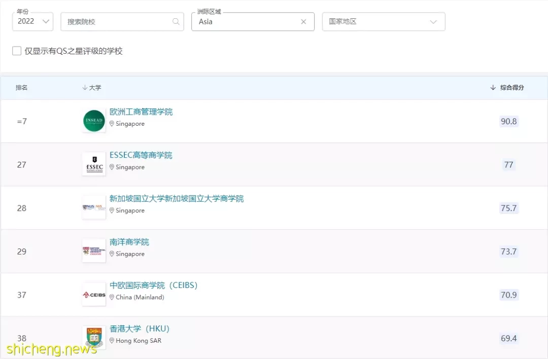The height and width of the screenshot is (359, 548).
Task: Click the CEIBS logo thumbnail
Action: tap(94, 295)
